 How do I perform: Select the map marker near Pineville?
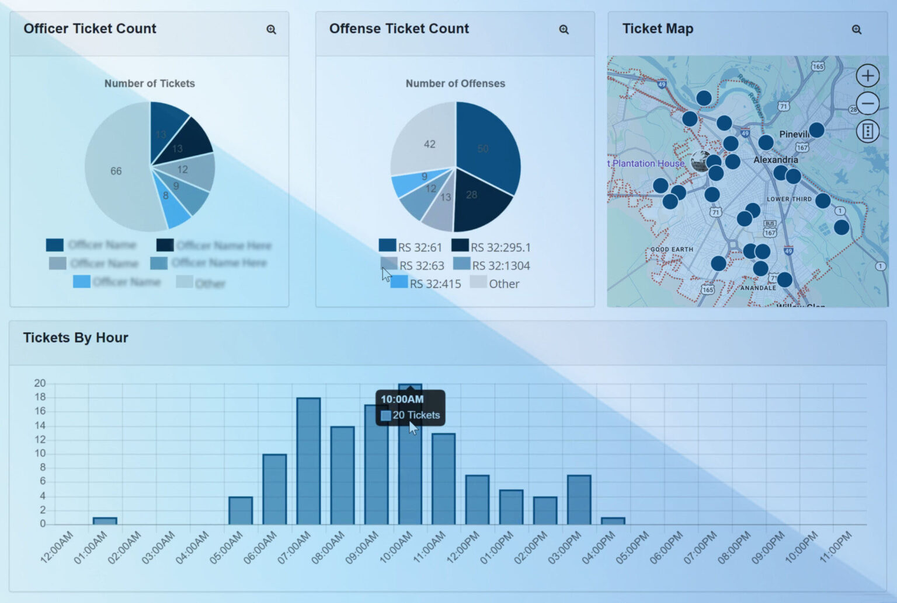pos(816,129)
